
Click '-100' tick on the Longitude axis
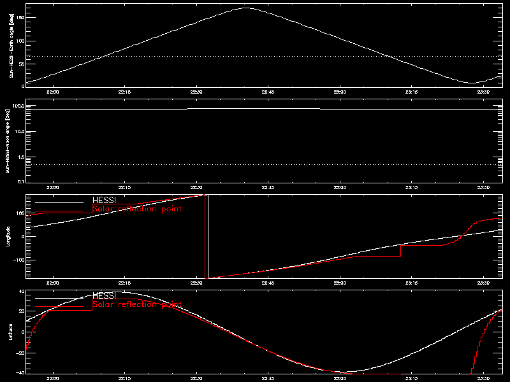point(19,260)
